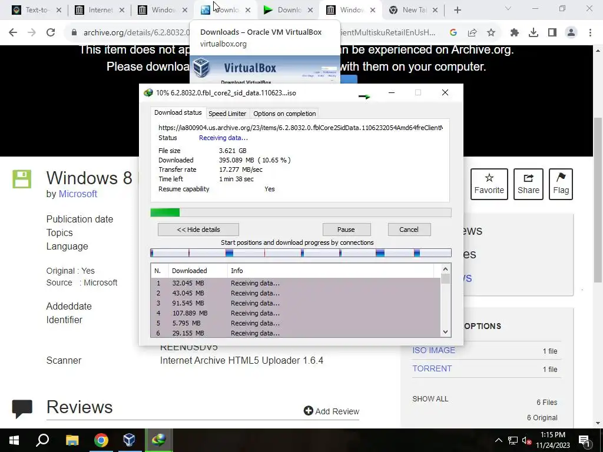Toggle Chrome side panel icon

pos(552,33)
